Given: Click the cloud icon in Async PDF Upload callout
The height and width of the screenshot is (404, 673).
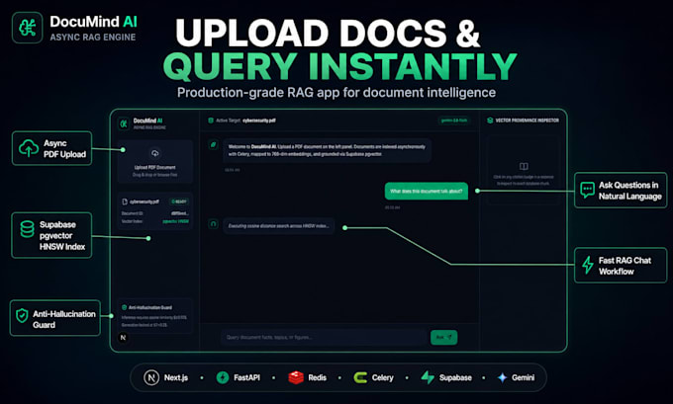Looking at the screenshot, I should click(29, 148).
